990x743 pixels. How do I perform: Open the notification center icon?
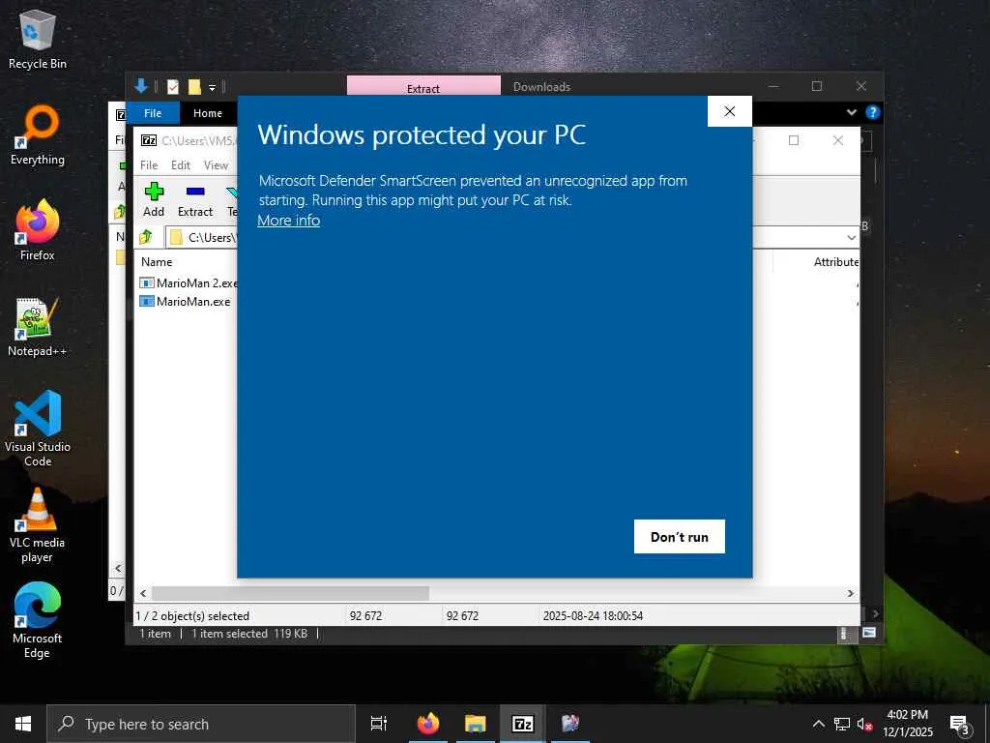[959, 724]
